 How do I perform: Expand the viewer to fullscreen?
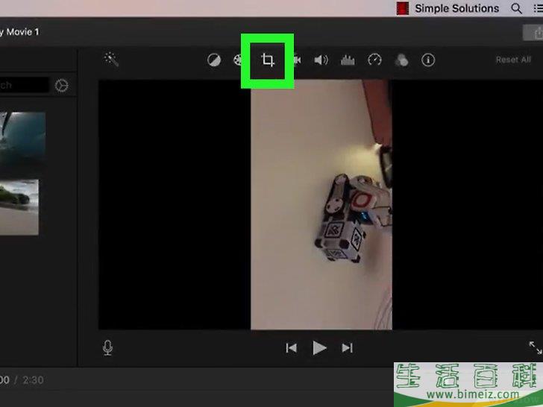536,347
